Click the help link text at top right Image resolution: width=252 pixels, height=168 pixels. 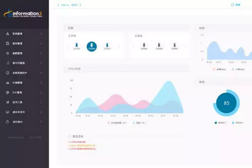238,5
